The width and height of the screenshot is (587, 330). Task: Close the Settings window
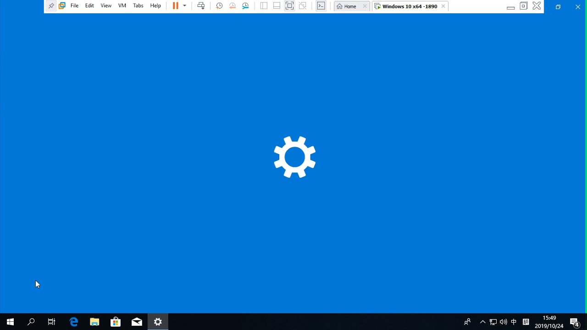(x=578, y=7)
